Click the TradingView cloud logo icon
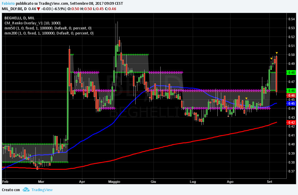The image size is (298, 195). (x=26, y=189)
